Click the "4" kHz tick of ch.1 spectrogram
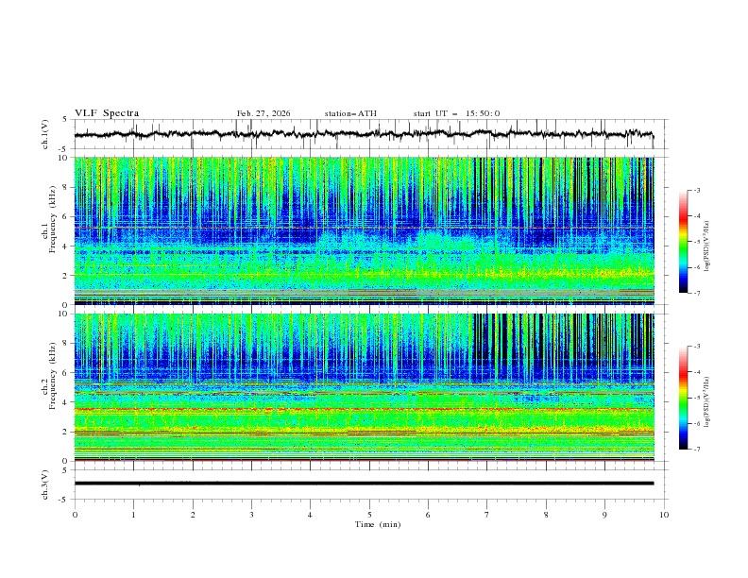748x578 pixels. point(66,246)
